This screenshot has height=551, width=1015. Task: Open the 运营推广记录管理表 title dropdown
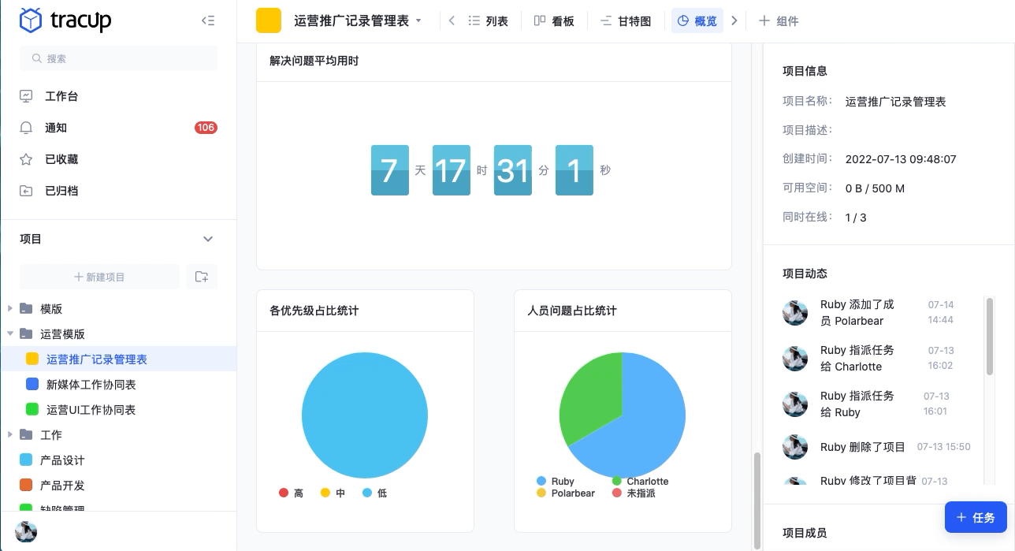pyautogui.click(x=418, y=20)
